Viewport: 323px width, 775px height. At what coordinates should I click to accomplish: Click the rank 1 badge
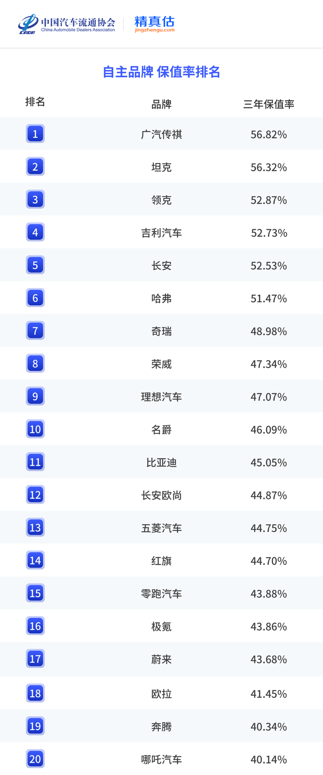(35, 134)
